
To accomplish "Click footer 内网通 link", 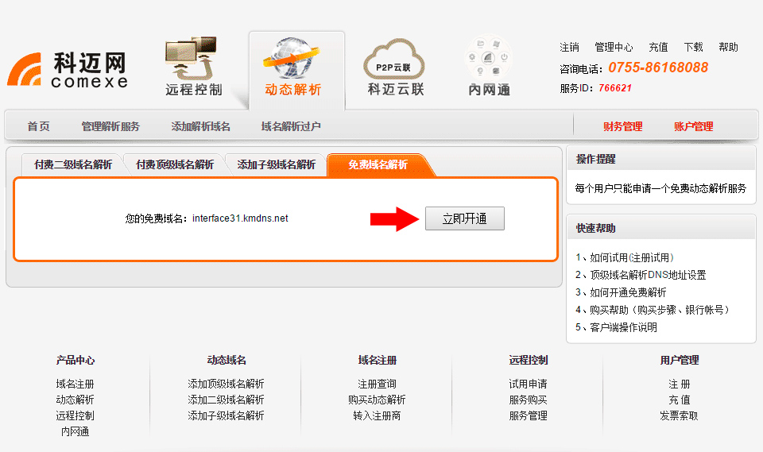I will (75, 431).
